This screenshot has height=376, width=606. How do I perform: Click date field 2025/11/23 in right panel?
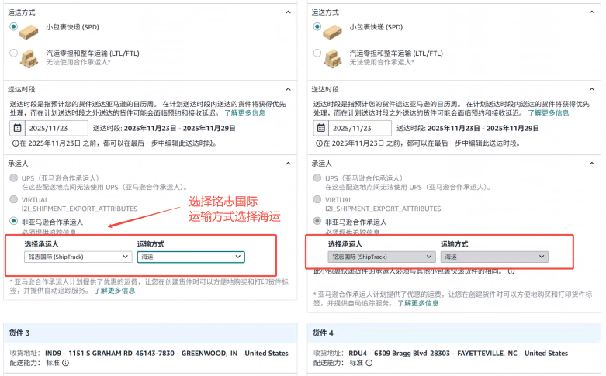[x=360, y=128]
